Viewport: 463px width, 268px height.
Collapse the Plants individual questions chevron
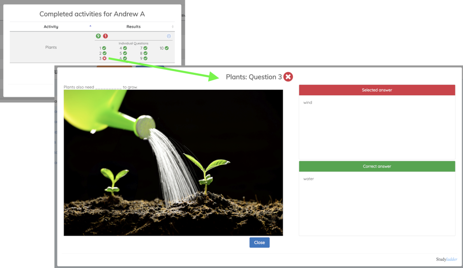(169, 36)
